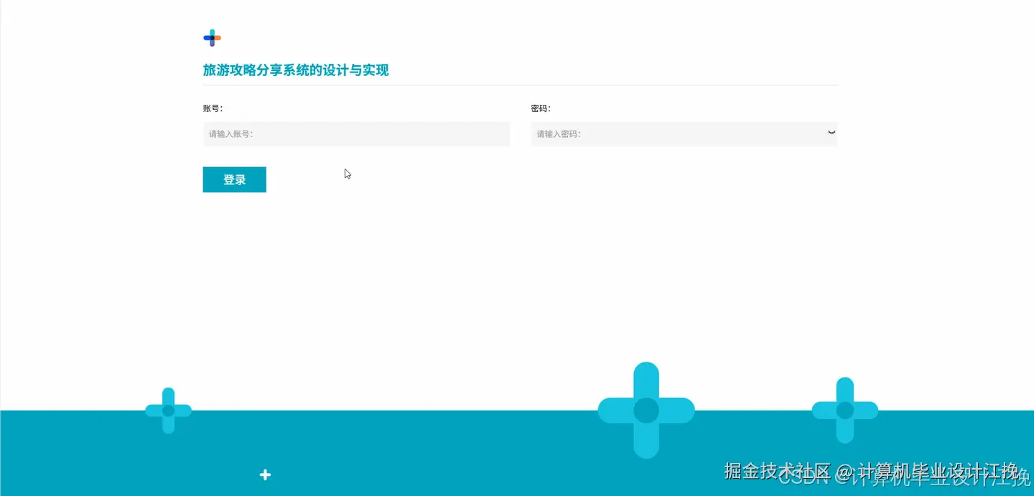This screenshot has height=496, width=1034.
Task: Click the teal plus shape on the left edge
Action: coord(168,410)
